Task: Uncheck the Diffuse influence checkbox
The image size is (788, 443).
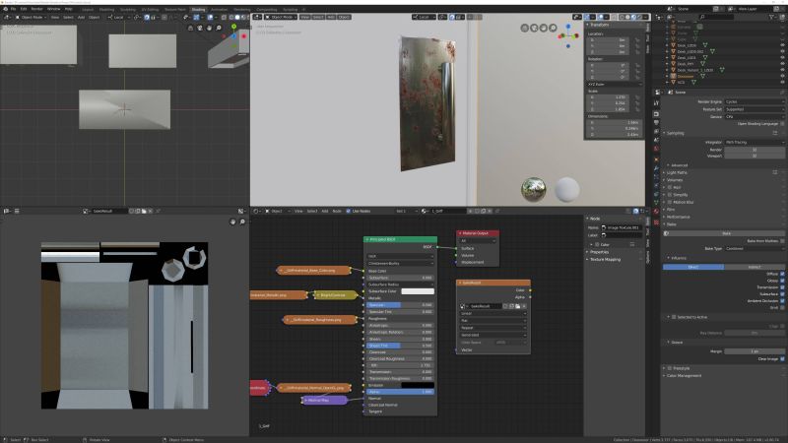Action: coord(782,274)
